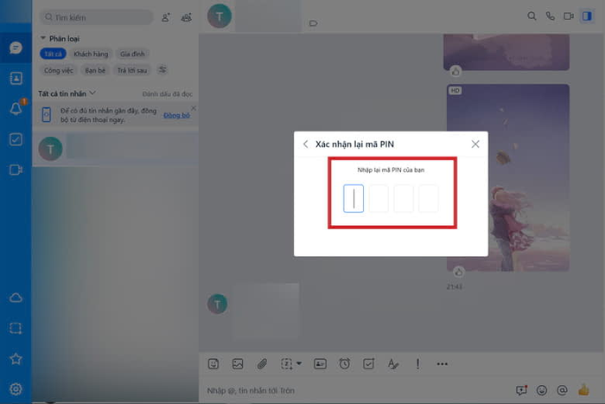
Task: Collapse the Phân loại section
Action: click(43, 38)
